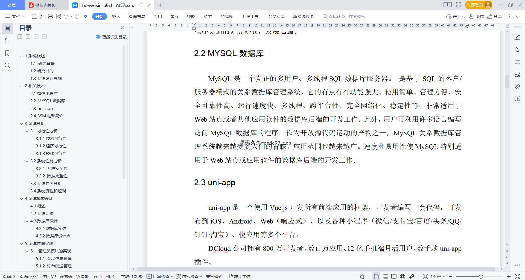The height and width of the screenshot is (280, 525).
Task: Collapse the 3.2 系统性能分析 node
Action: [27, 161]
